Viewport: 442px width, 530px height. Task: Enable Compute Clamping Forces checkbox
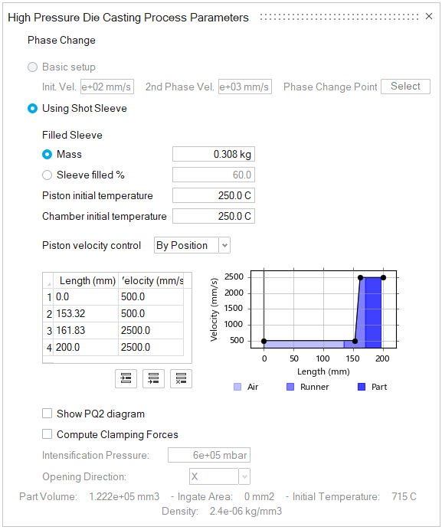[47, 434]
